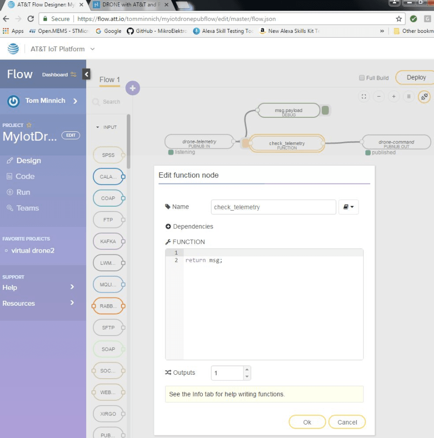The image size is (434, 438).
Task: Zoom in the canvas with plus icon
Action: click(394, 97)
